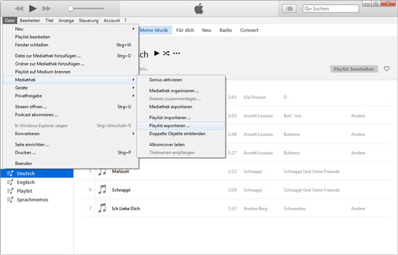Play the Deutsch playlist with the play icon
This screenshot has height=255, width=398.
[157, 53]
